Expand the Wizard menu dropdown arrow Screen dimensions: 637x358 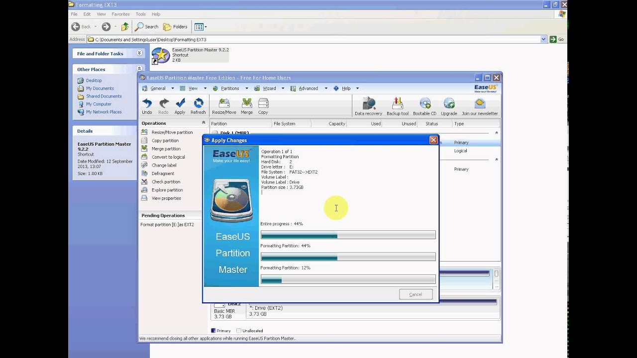pyautogui.click(x=283, y=89)
